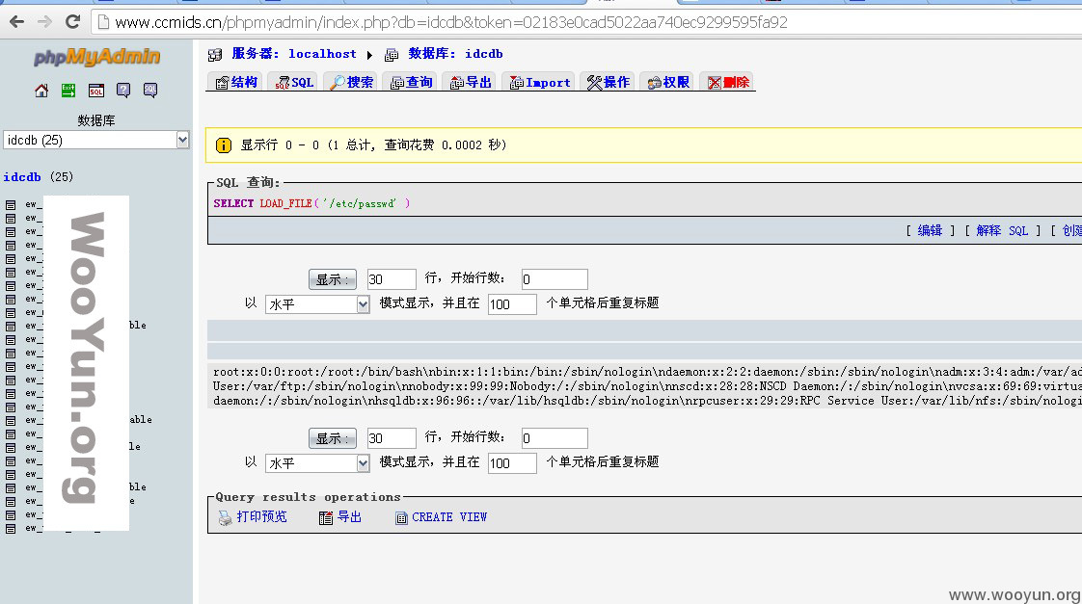
Task: Click the export icon under query results
Action: tap(326, 518)
